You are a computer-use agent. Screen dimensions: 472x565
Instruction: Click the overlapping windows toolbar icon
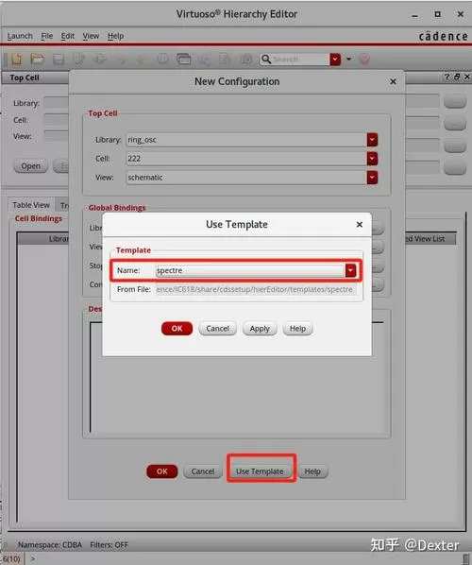(184, 59)
